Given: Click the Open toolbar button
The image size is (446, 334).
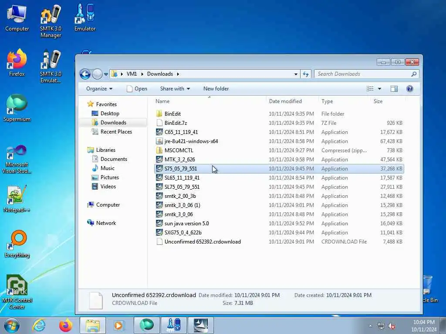Looking at the screenshot, I should pyautogui.click(x=137, y=89).
